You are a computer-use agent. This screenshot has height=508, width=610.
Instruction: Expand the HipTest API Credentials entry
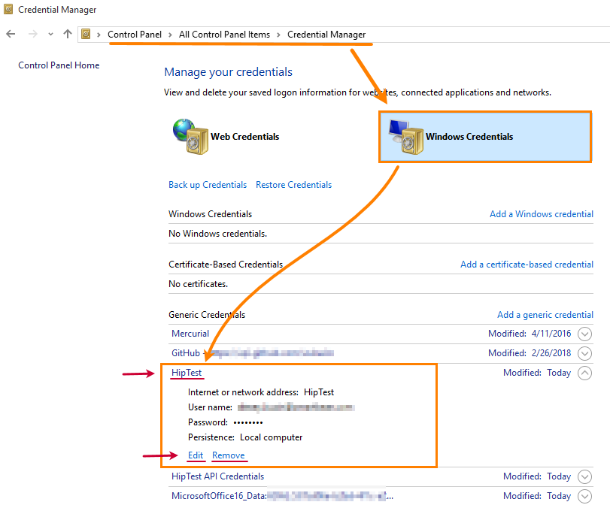click(x=585, y=476)
